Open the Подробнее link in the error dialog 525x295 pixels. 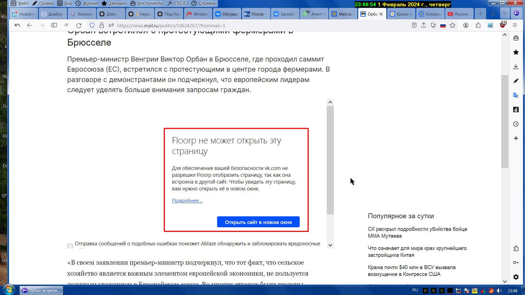[x=187, y=201]
